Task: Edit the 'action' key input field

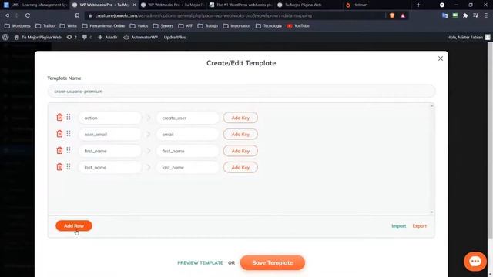Action: click(x=110, y=118)
